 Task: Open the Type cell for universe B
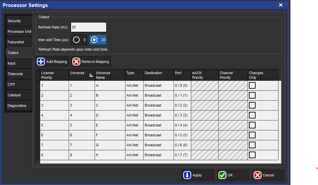(x=134, y=95)
